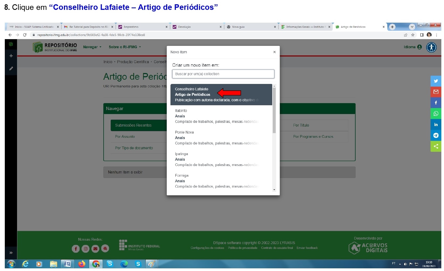444x271 pixels.
Task: Click the Twitter share icon
Action: 436,81
